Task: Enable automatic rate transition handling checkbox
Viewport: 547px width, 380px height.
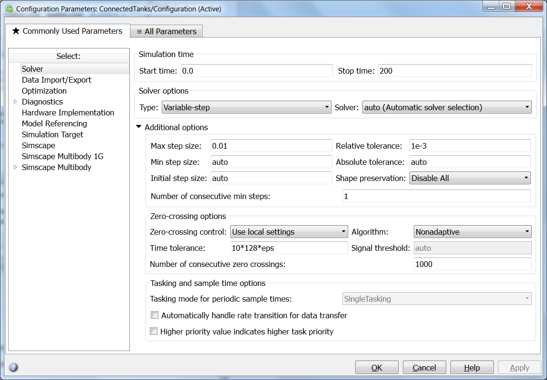Action: tap(154, 315)
